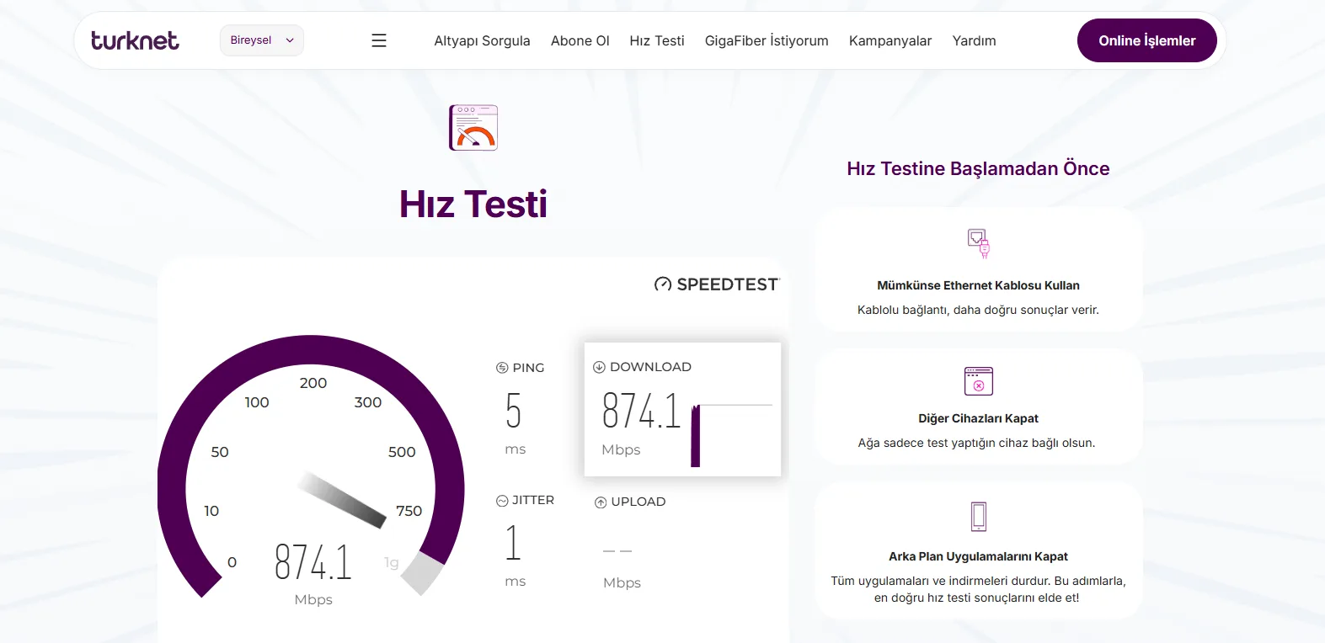Click the DOWNLOAD arrow icon
This screenshot has width=1325, height=643.
pyautogui.click(x=599, y=367)
